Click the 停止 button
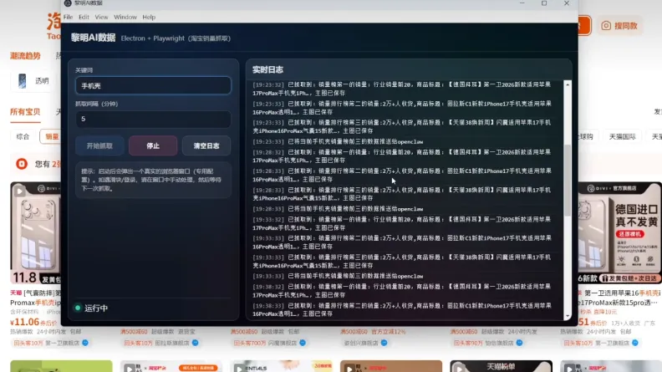 153,145
